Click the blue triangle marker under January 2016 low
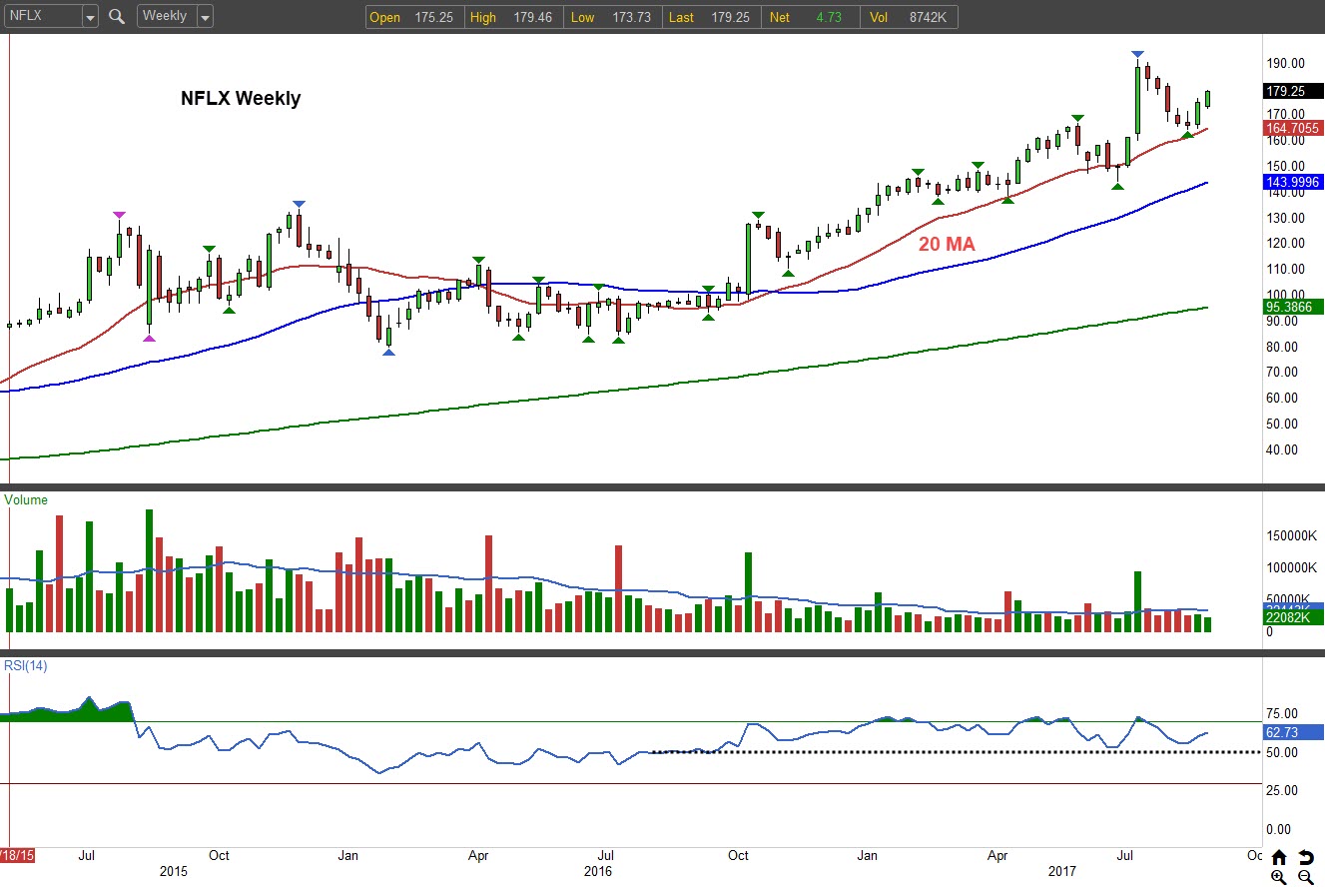This screenshot has height=887, width=1325. (388, 353)
